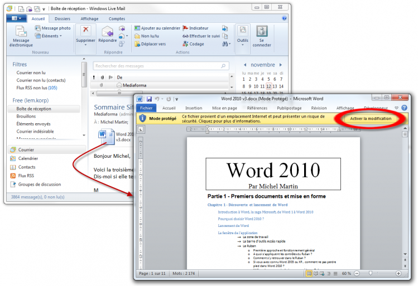This screenshot has height=286, width=418.
Task: Open the forward icon's dropdown arrow
Action: [x=127, y=36]
